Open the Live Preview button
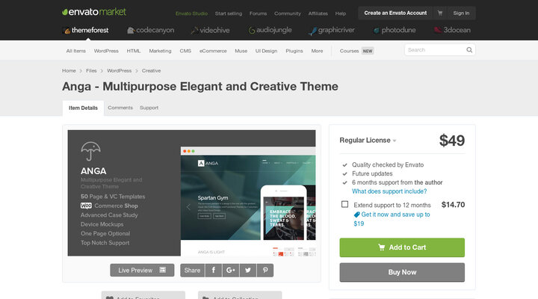The image size is (538, 299). tap(142, 270)
